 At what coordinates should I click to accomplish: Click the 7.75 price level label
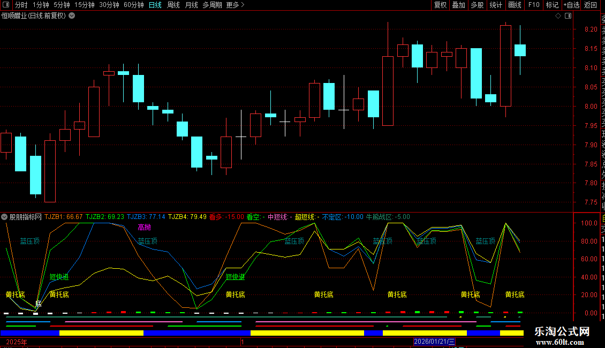tap(591, 202)
